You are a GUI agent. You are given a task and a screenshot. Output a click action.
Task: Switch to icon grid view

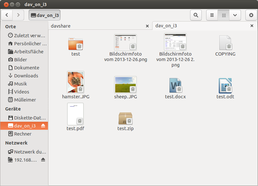pyautogui.click(x=224, y=15)
